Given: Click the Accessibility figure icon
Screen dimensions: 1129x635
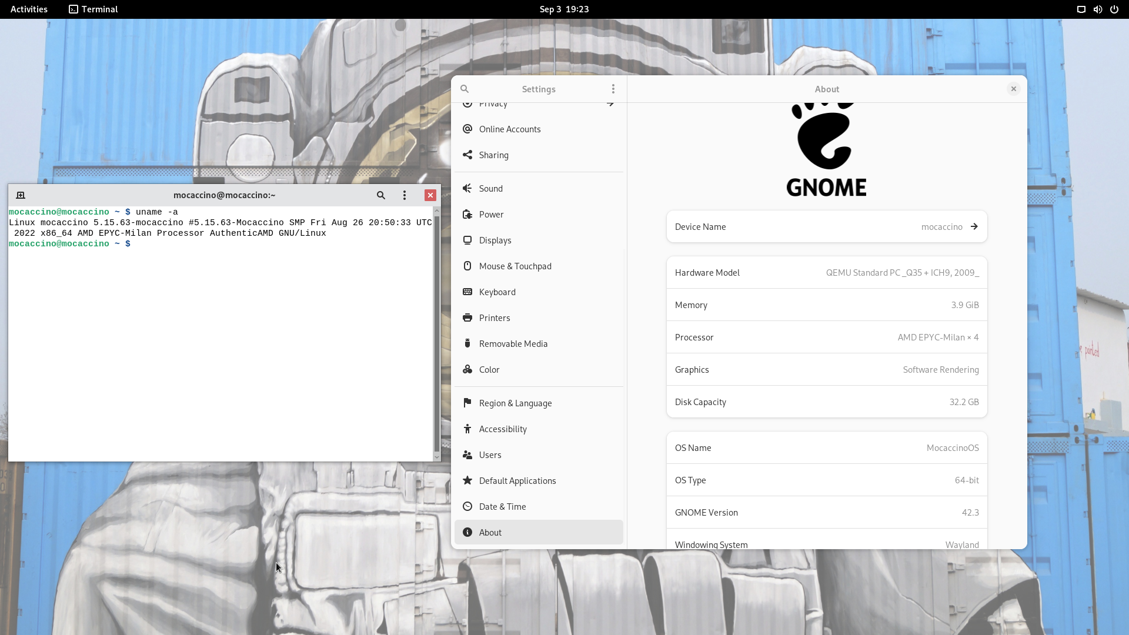Looking at the screenshot, I should pos(467,429).
